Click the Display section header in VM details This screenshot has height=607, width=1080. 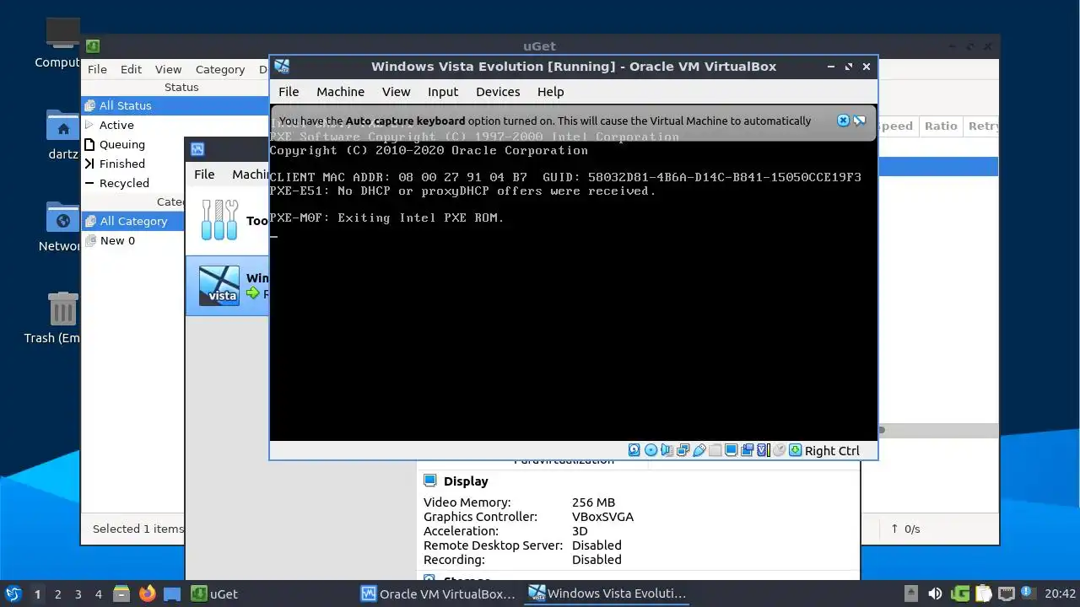[x=466, y=481]
